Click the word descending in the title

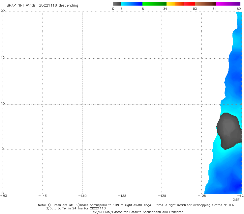coord(69,6)
